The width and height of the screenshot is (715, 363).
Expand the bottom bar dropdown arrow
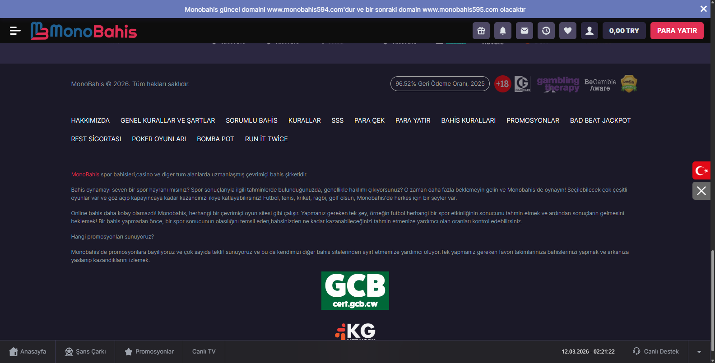coord(699,352)
